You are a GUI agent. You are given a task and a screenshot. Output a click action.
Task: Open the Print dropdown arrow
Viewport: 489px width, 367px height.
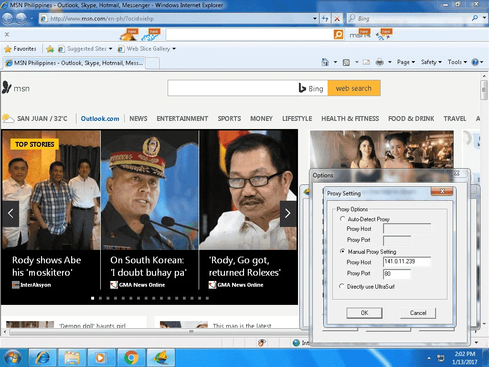(390, 62)
